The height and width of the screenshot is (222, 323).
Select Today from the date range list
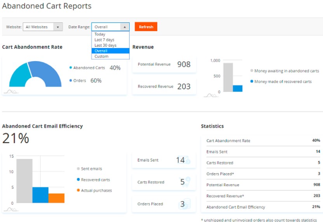pos(100,34)
